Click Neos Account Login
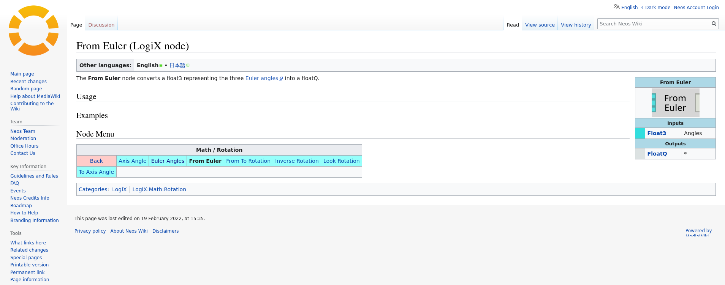The width and height of the screenshot is (725, 285). (x=696, y=8)
